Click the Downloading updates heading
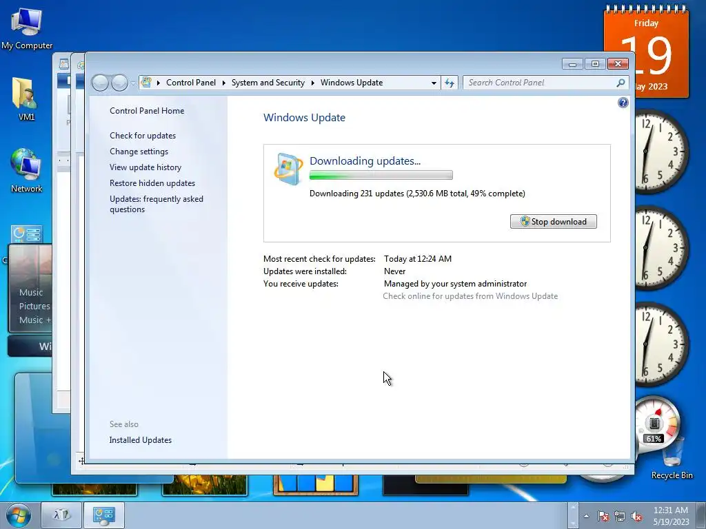Image resolution: width=706 pixels, height=529 pixels. pyautogui.click(x=365, y=160)
